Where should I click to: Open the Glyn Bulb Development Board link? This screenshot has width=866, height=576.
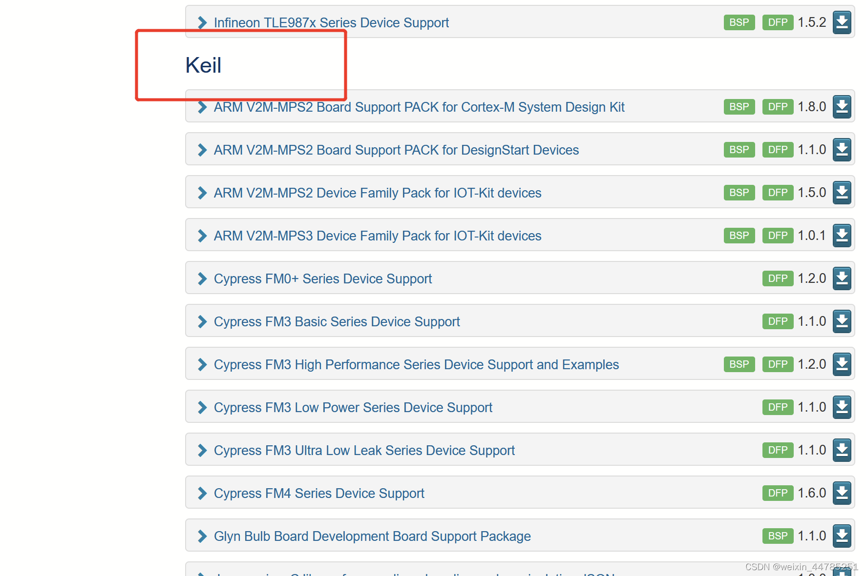372,536
